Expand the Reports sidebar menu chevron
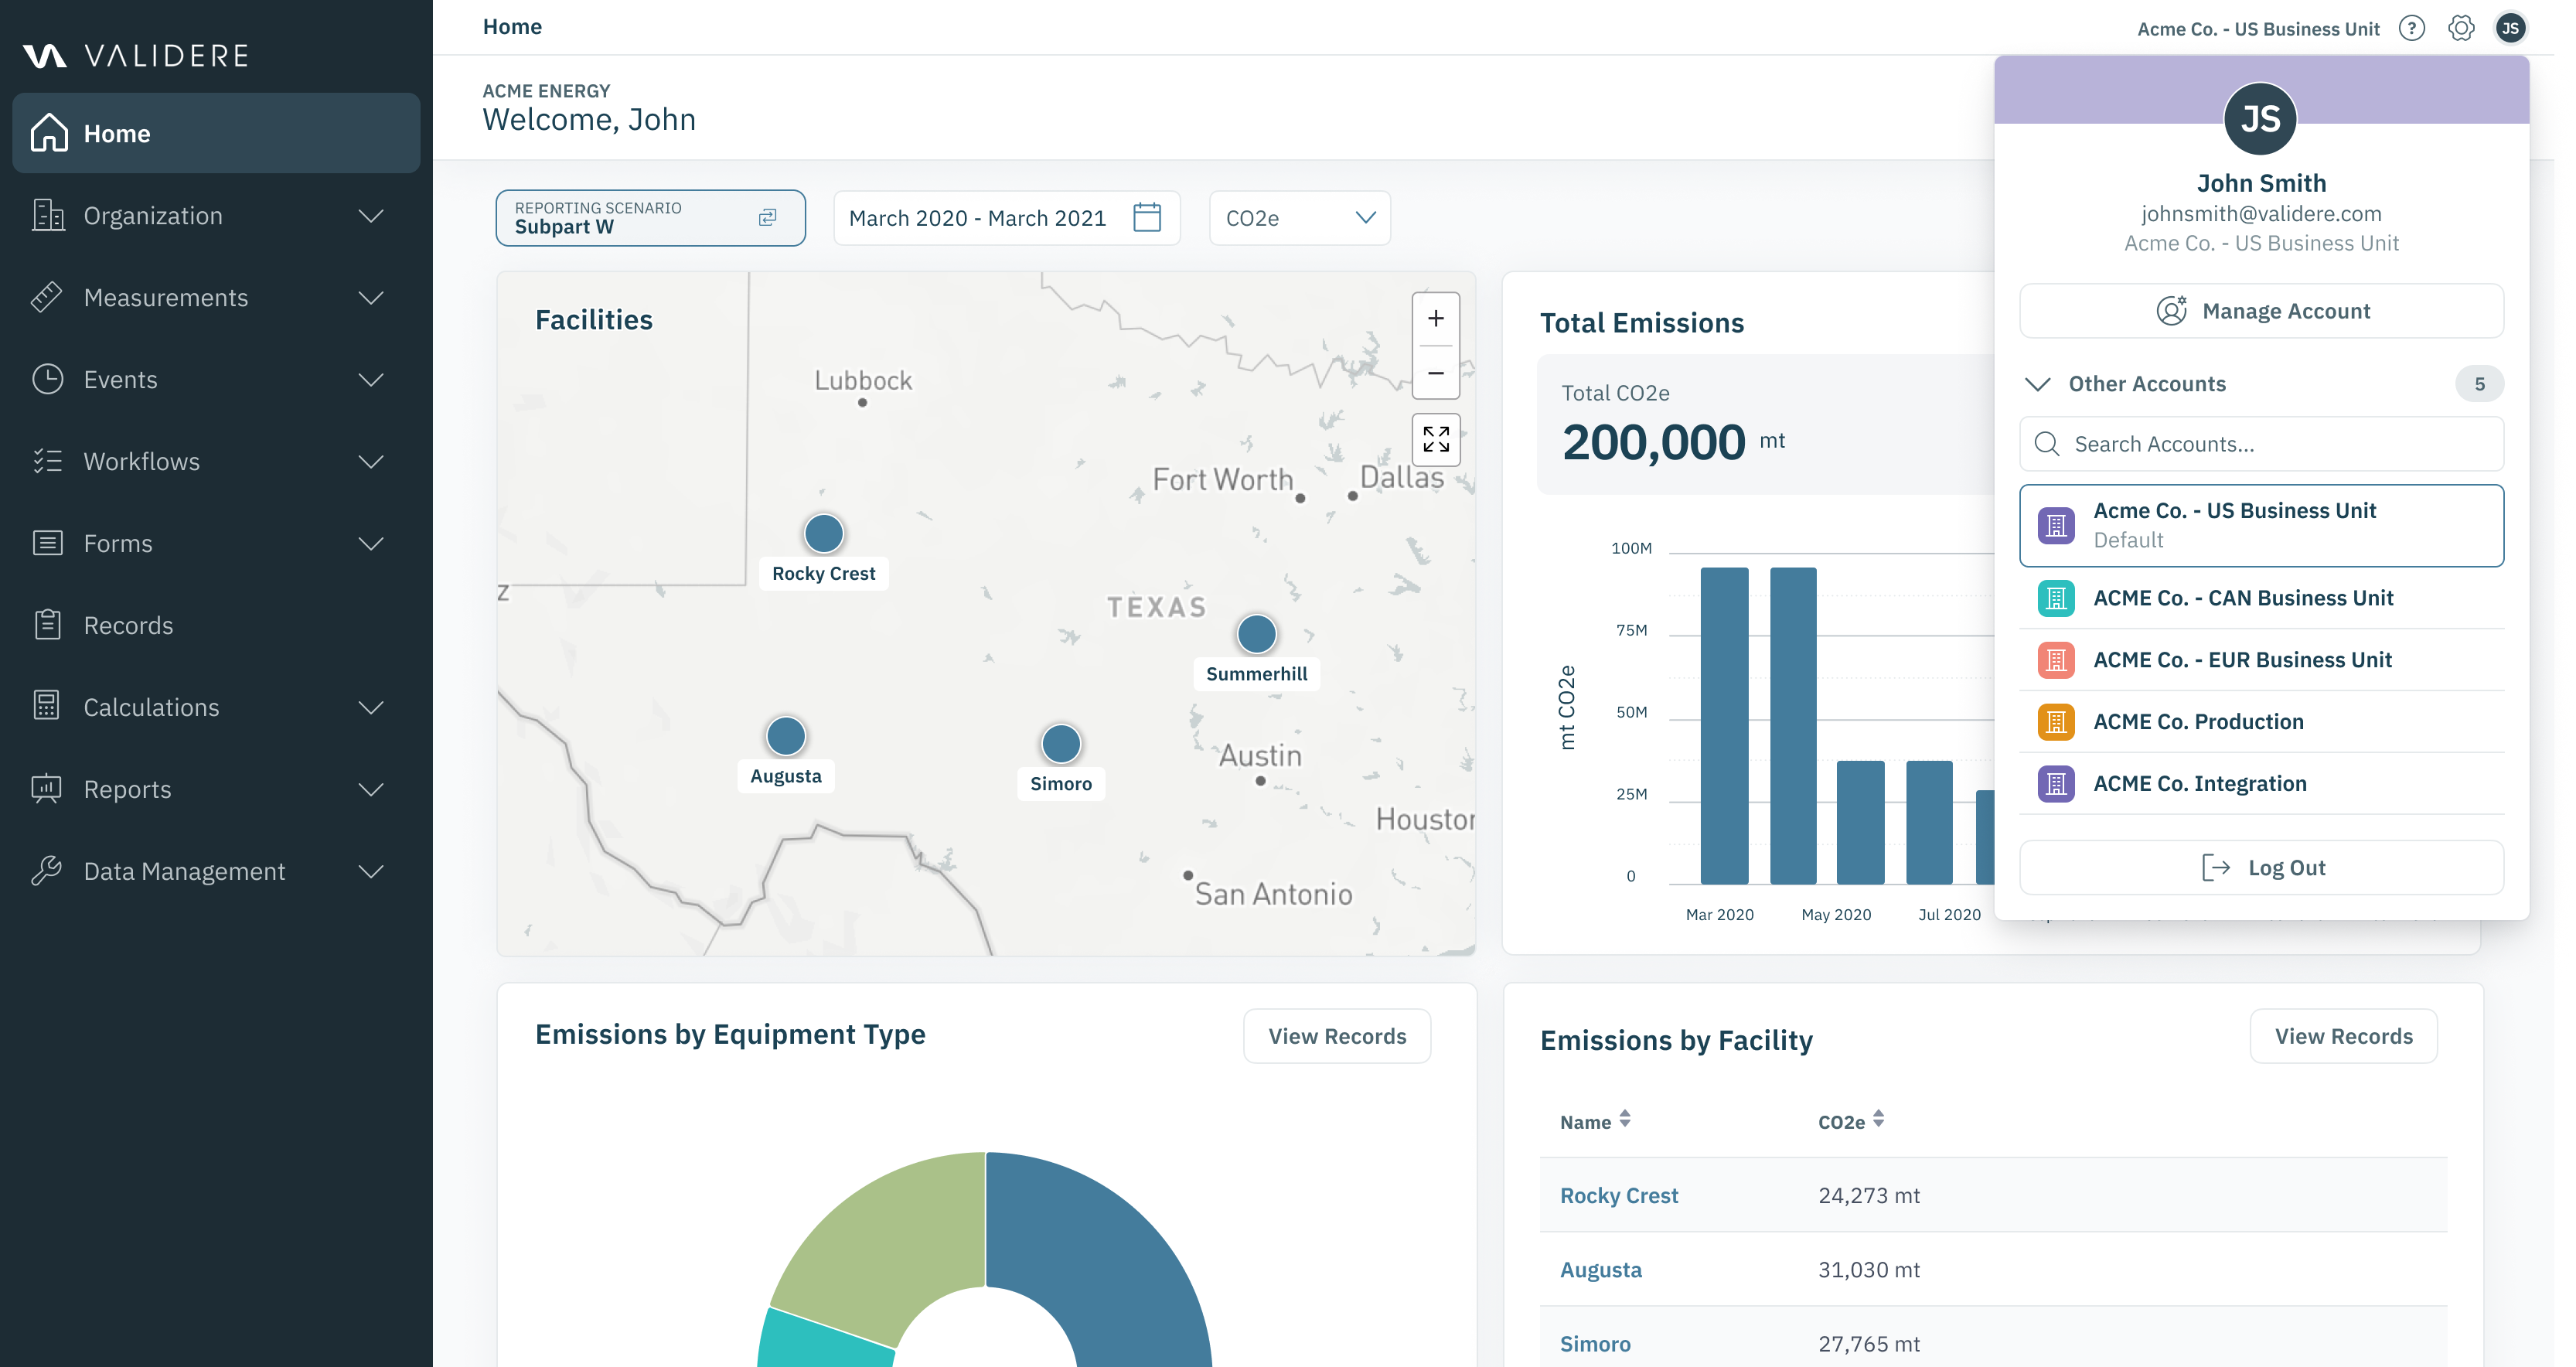This screenshot has height=1367, width=2576. point(371,790)
